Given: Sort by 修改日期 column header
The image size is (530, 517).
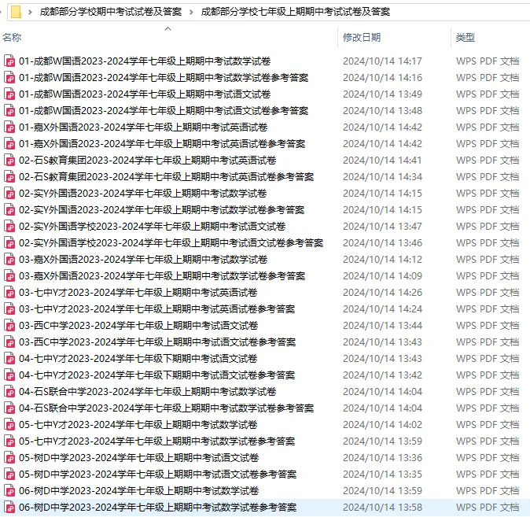Looking at the screenshot, I should tap(362, 37).
